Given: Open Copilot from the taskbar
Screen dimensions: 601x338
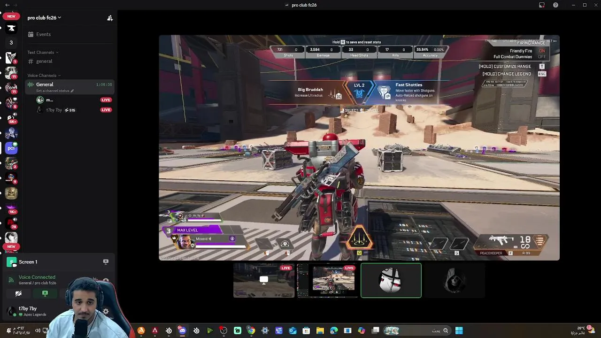Looking at the screenshot, I should click(362, 330).
